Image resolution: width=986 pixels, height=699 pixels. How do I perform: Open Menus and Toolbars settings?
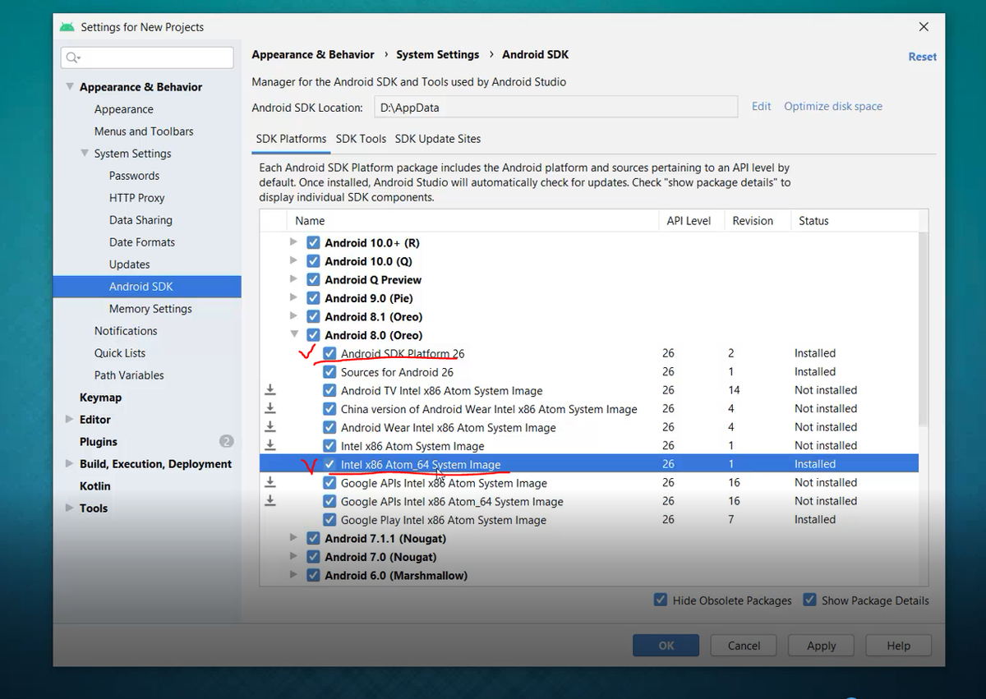coord(144,131)
